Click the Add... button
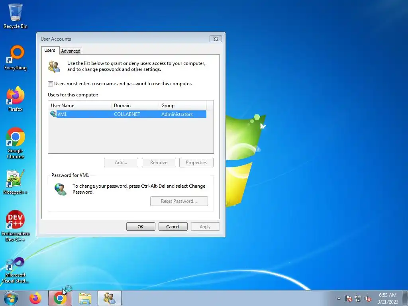 pyautogui.click(x=121, y=163)
